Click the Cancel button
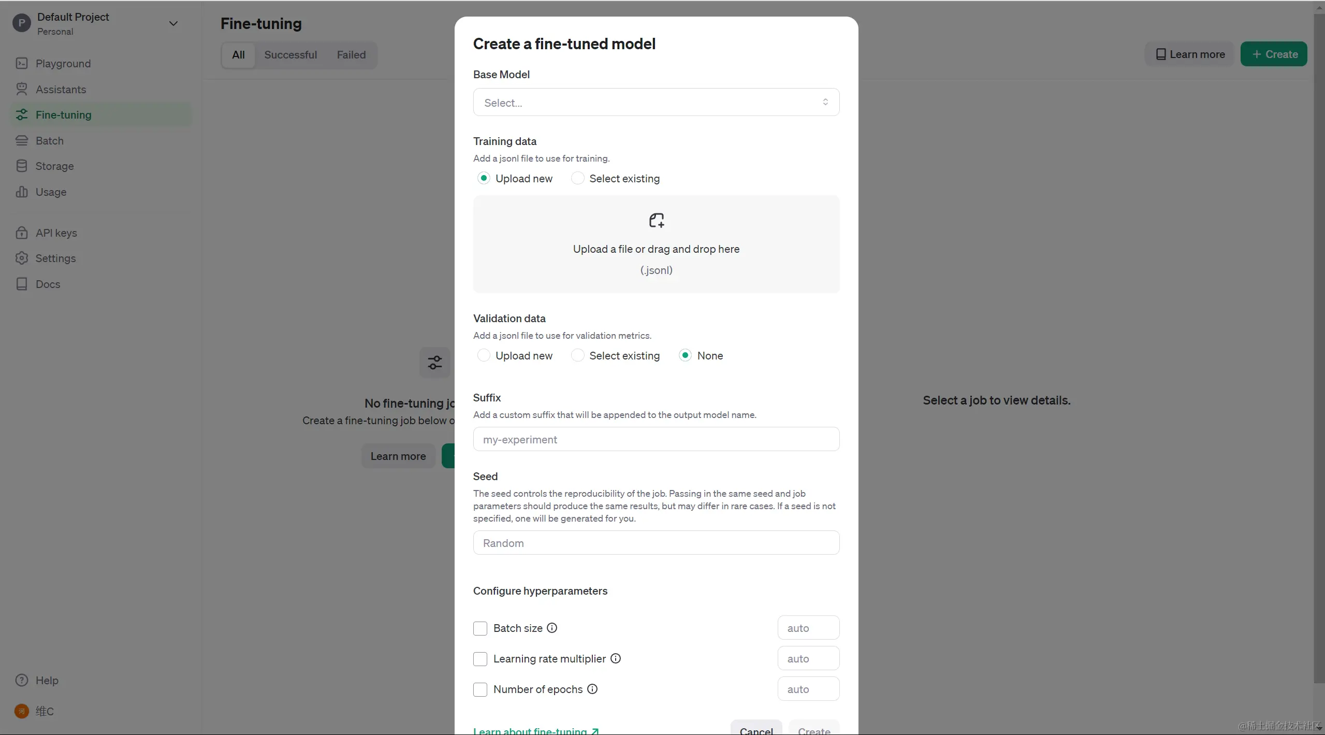1325x735 pixels. click(756, 729)
